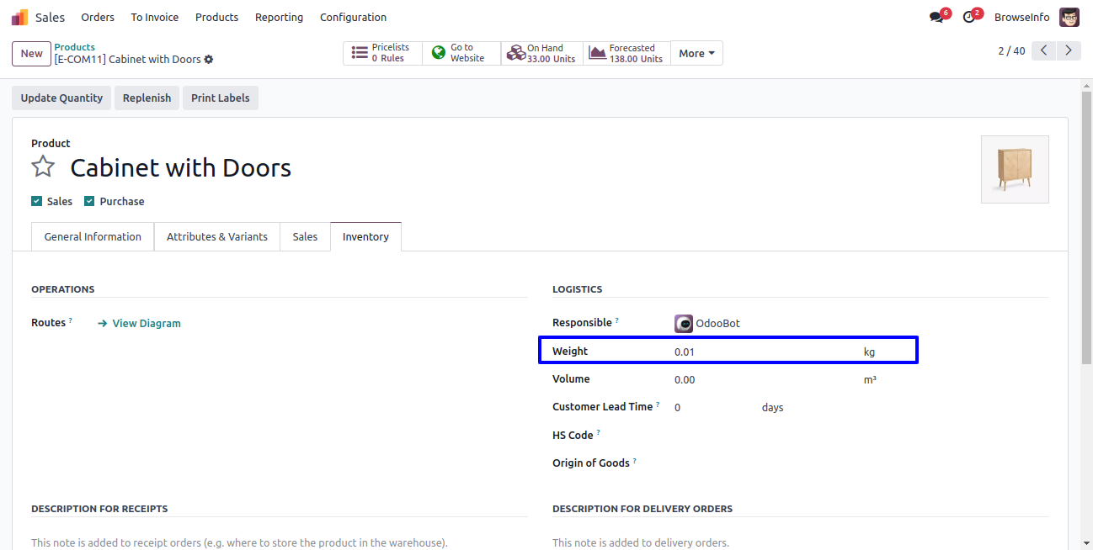The image size is (1093, 550).
Task: Click the vertical page scrollbar
Action: 1086,227
